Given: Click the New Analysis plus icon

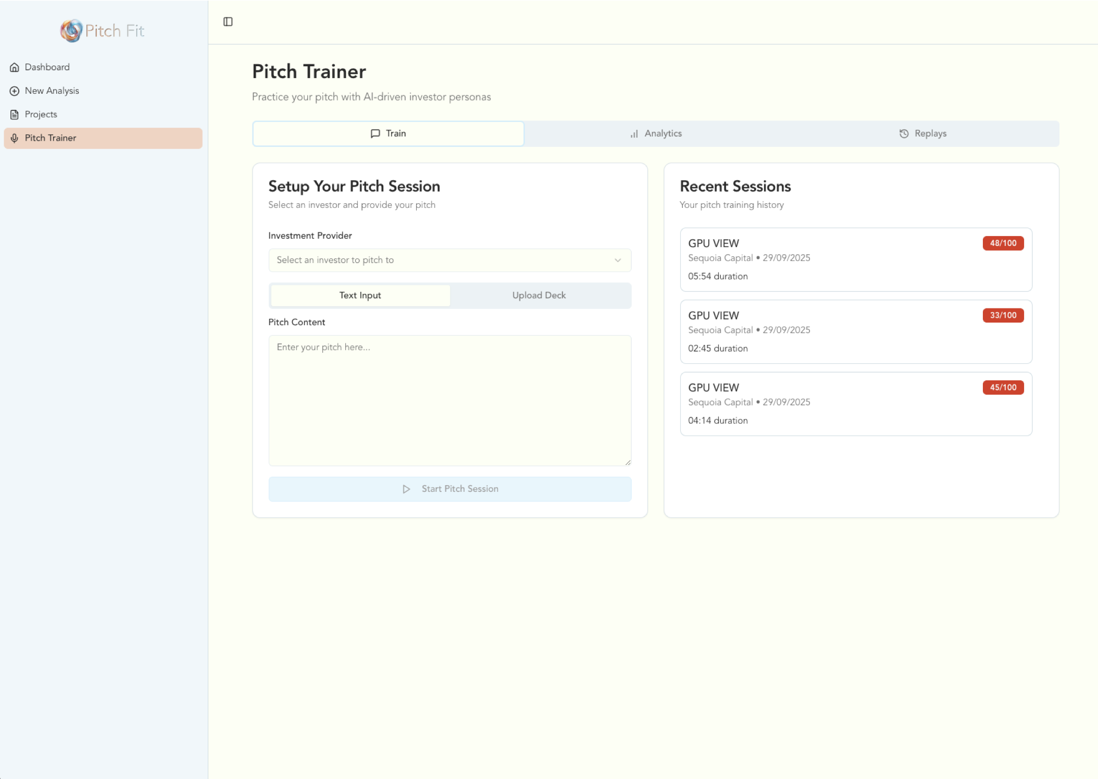Looking at the screenshot, I should [14, 91].
